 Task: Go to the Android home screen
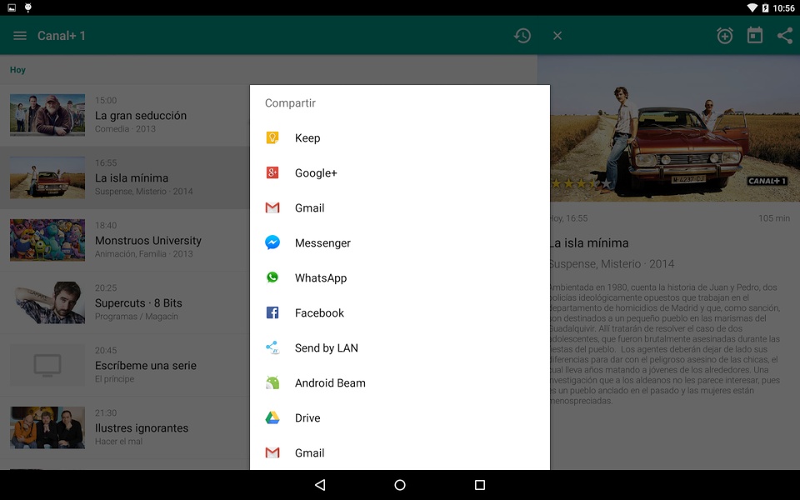pos(400,485)
